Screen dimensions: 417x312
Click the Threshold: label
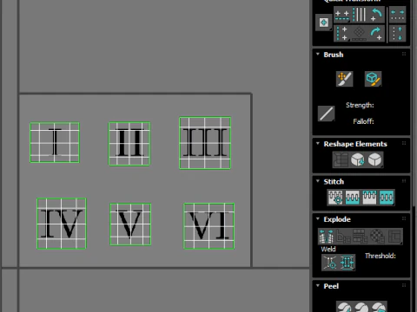pyautogui.click(x=381, y=256)
